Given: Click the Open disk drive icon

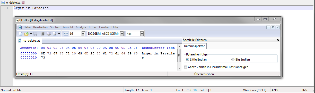Looking at the screenshot, I should (48, 34).
